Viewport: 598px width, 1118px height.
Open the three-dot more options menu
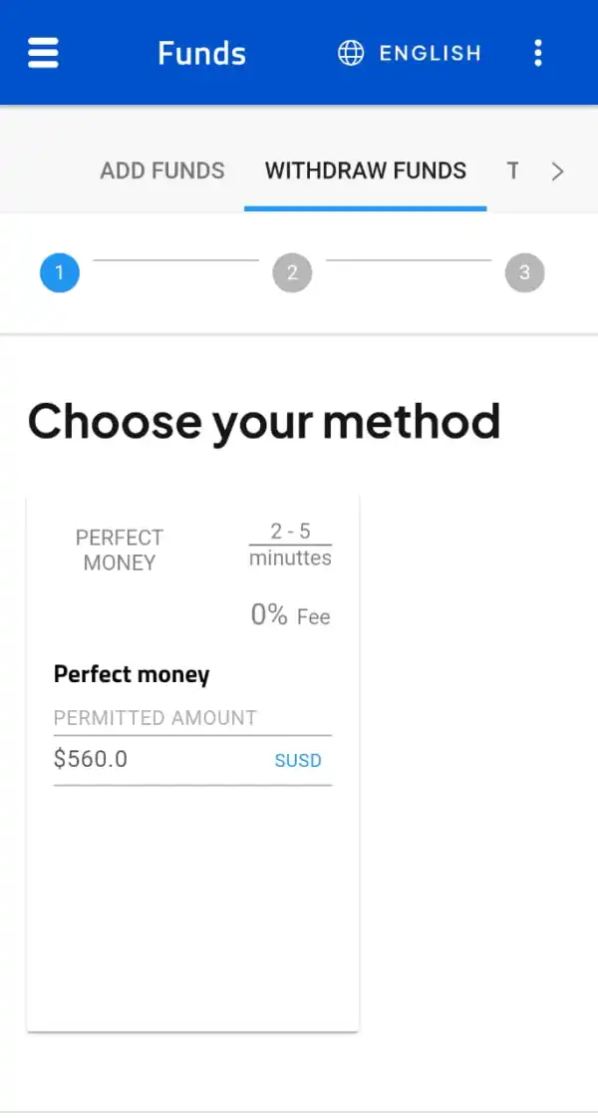(x=538, y=53)
